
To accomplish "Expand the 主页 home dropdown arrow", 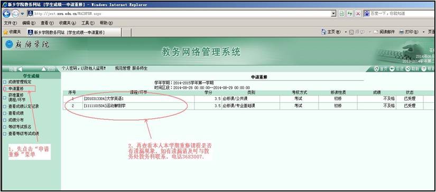I will tap(346, 33).
